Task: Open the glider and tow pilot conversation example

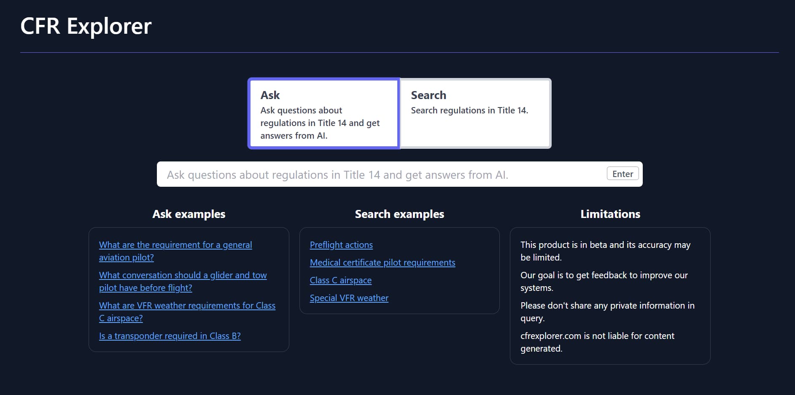Action: (x=183, y=281)
